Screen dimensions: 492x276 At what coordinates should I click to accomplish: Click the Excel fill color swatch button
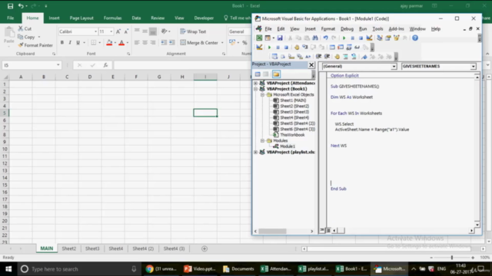pyautogui.click(x=109, y=43)
